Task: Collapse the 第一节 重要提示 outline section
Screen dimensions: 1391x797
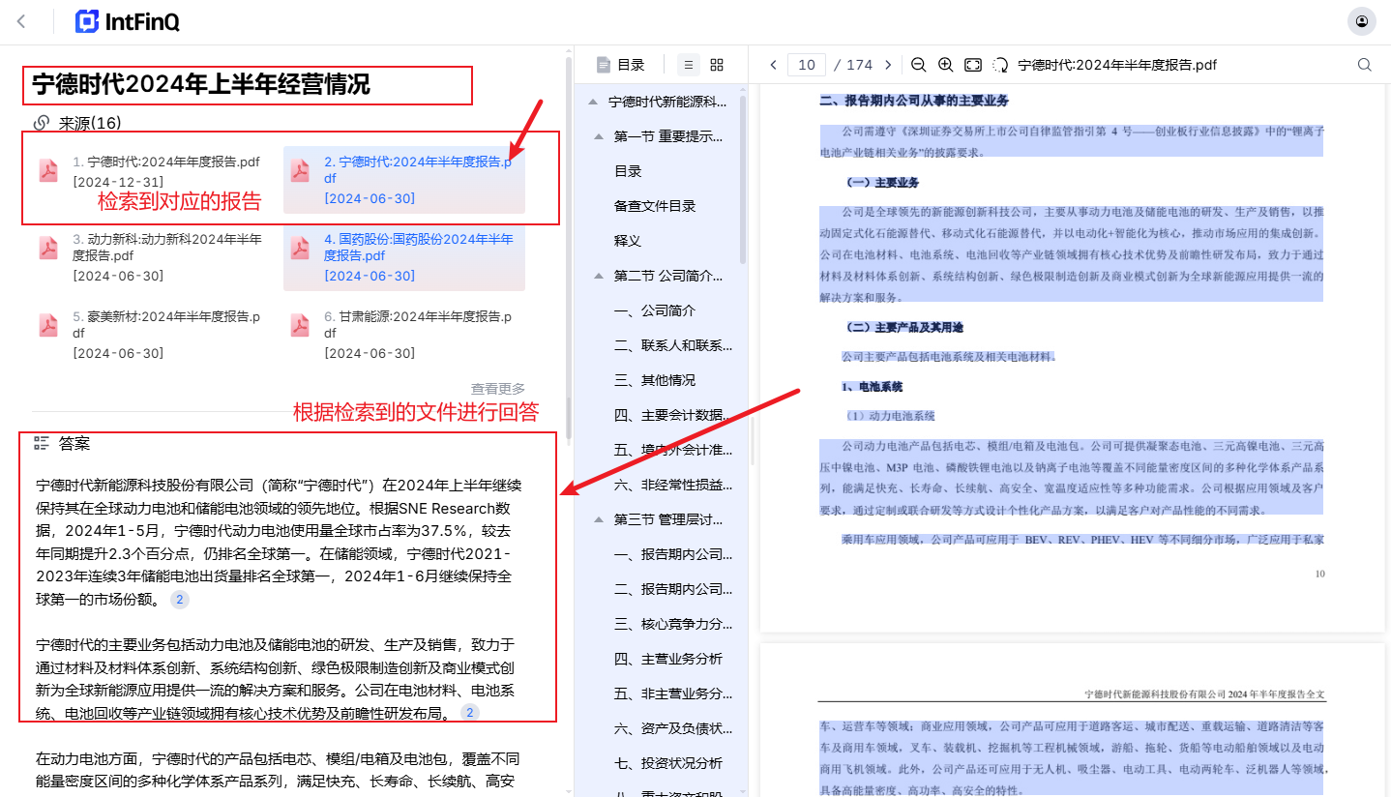Action: click(598, 136)
